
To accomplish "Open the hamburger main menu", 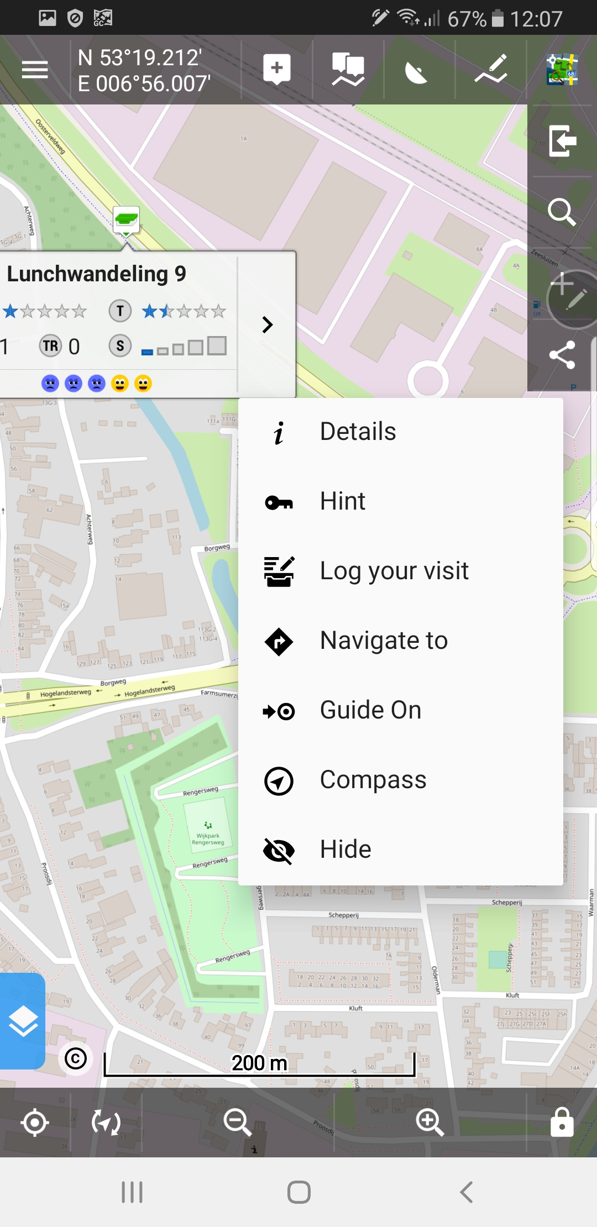I will coord(34,70).
